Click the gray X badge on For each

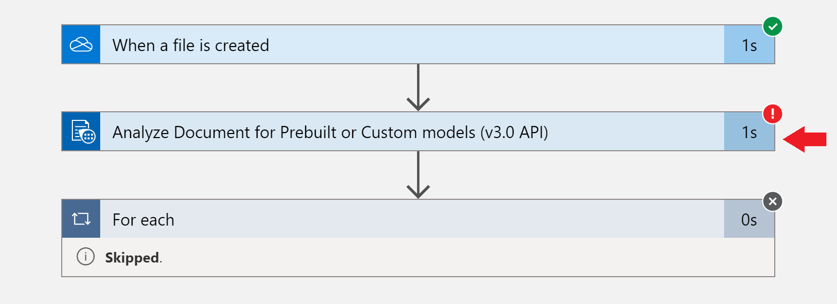[x=773, y=202]
